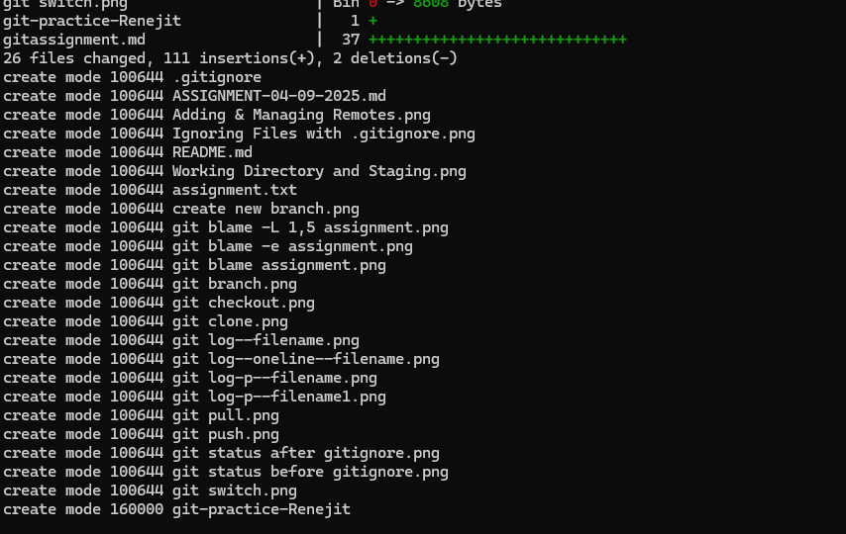Click 'Ignoring Files with .gitignore.png' text
Viewport: 846px width, 534px height.
[x=323, y=133]
